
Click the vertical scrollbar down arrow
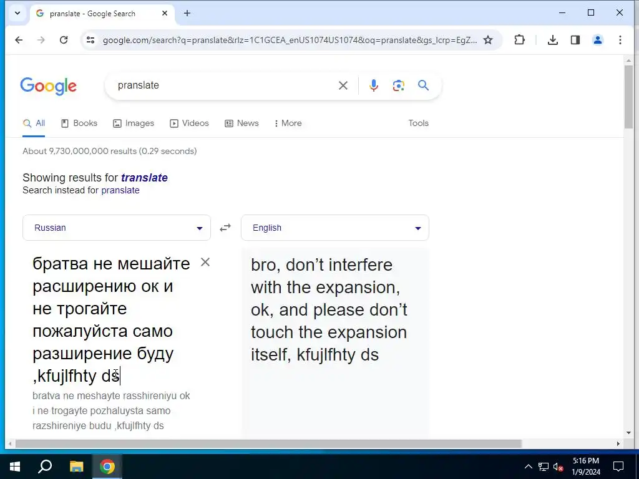pyautogui.click(x=628, y=433)
